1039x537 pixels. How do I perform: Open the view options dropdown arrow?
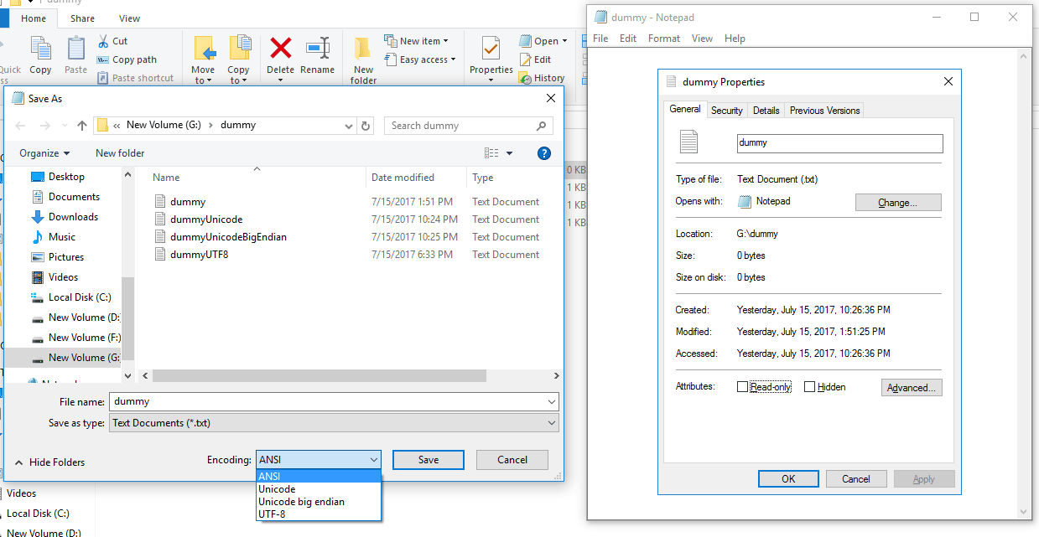tap(509, 153)
